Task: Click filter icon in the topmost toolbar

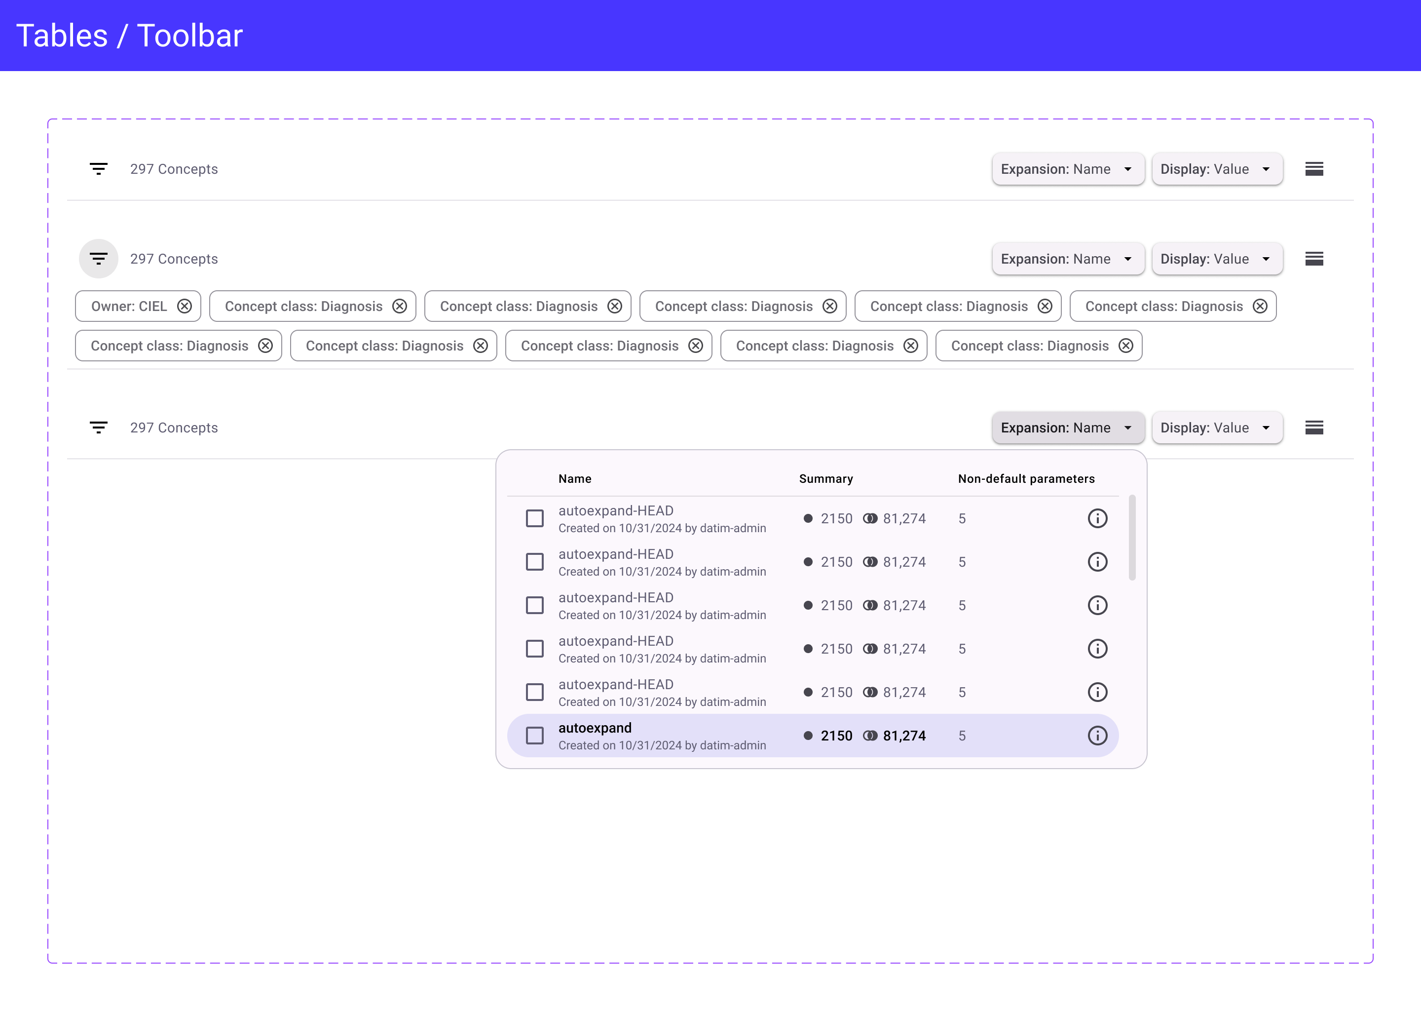Action: (x=98, y=169)
